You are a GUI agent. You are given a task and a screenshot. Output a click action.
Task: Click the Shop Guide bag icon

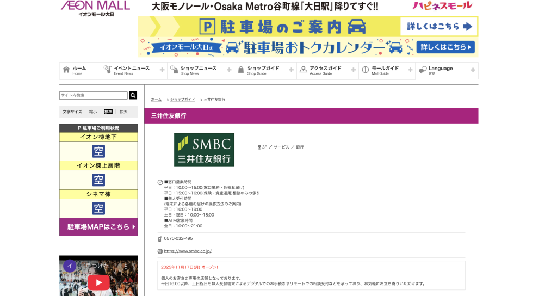(x=240, y=70)
